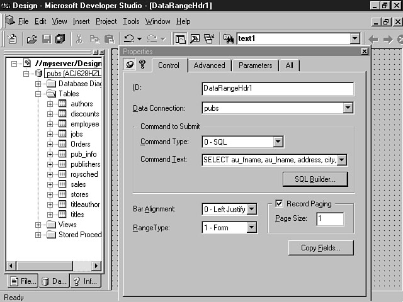Click the New document toolbar icon
Image resolution: width=403 pixels, height=302 pixels.
coord(11,39)
